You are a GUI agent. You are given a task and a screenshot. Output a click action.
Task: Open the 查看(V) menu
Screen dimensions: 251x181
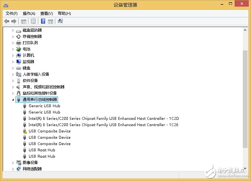click(46, 14)
